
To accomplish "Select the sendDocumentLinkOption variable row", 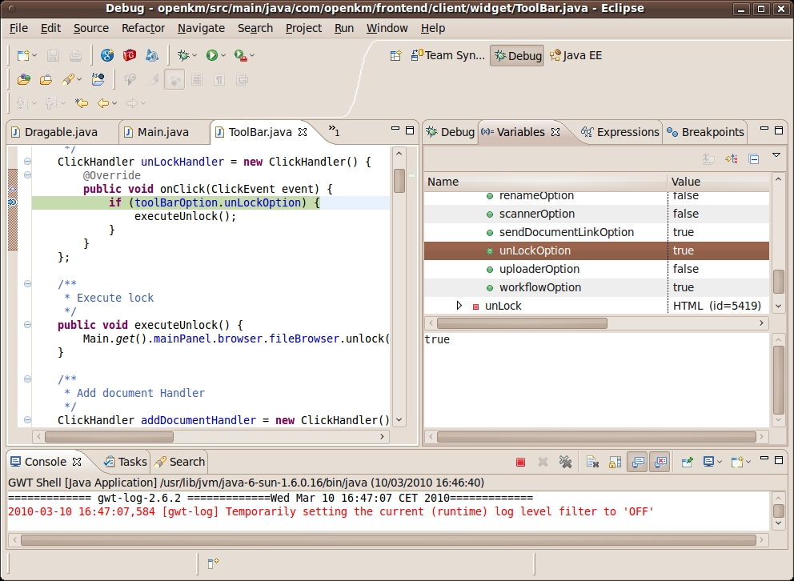I will (596, 232).
